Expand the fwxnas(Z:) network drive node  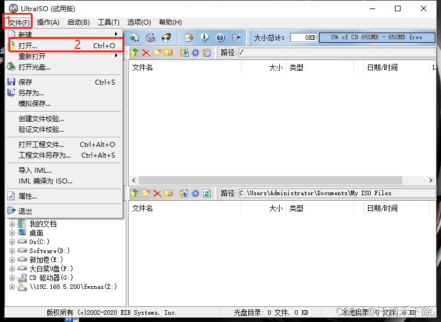pos(12,287)
